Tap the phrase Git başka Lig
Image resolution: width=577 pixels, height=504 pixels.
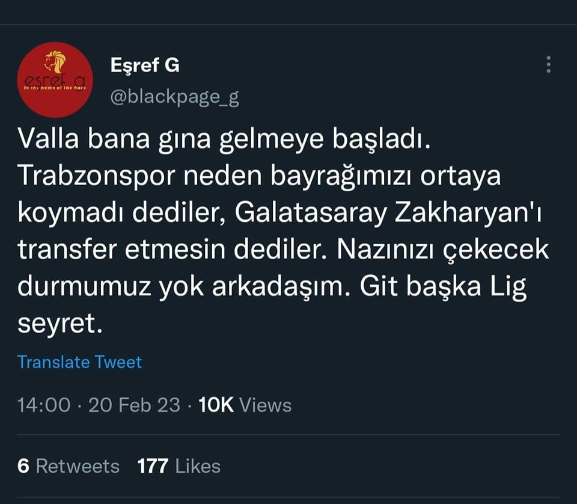tap(443, 288)
